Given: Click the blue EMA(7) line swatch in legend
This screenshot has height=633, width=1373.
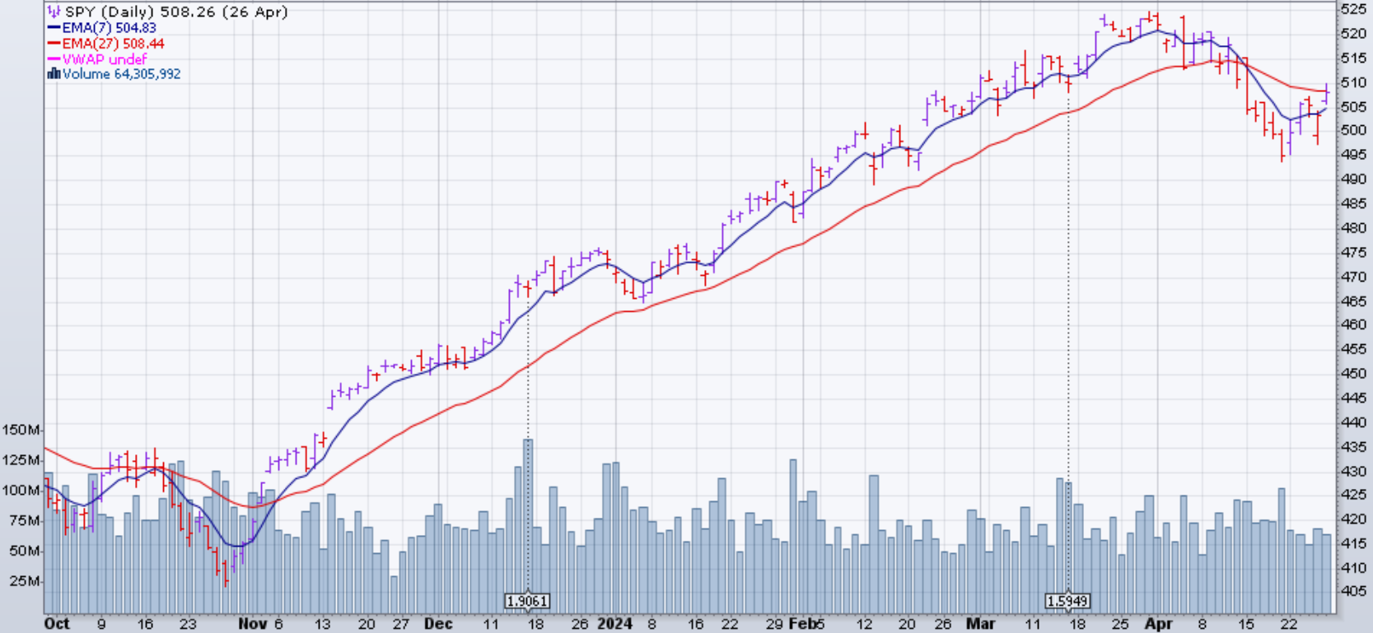Looking at the screenshot, I should [x=54, y=28].
